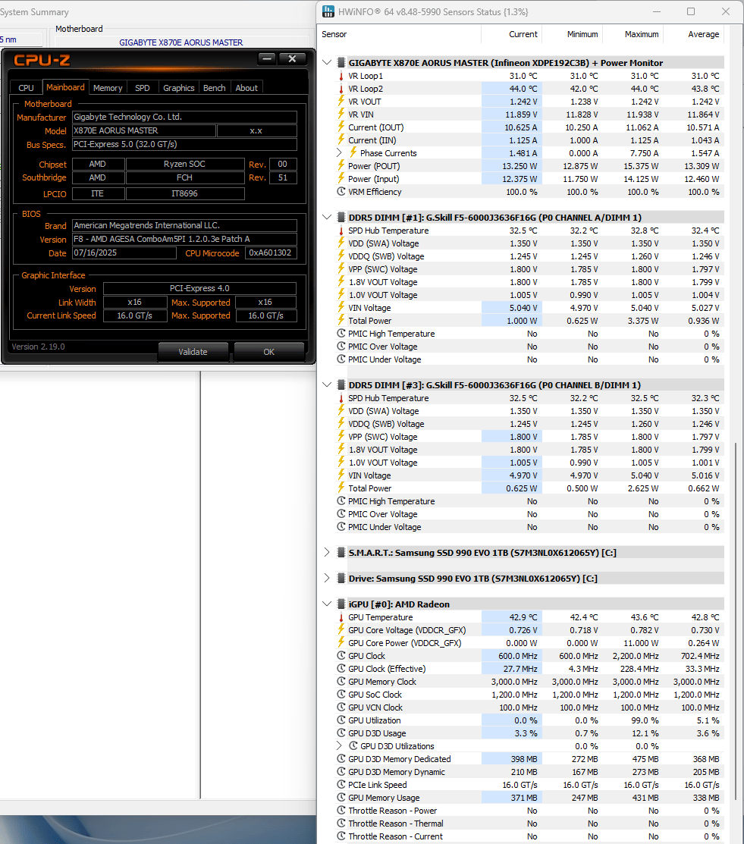Click the clock icon beside Throttle Reason - Thermal
744x844 pixels.
[x=341, y=824]
